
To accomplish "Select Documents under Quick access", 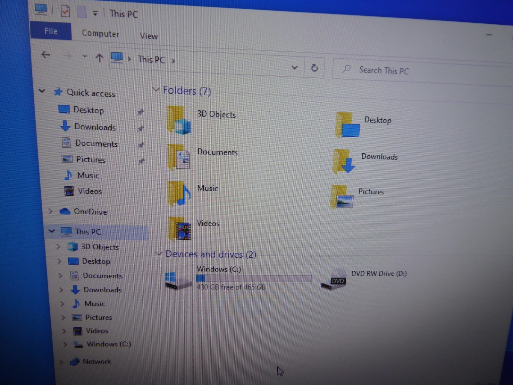I will 97,143.
